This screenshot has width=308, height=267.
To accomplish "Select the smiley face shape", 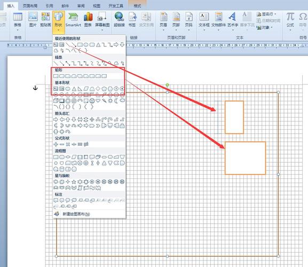I will (92, 101).
